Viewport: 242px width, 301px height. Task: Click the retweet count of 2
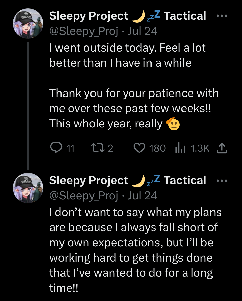(110, 148)
